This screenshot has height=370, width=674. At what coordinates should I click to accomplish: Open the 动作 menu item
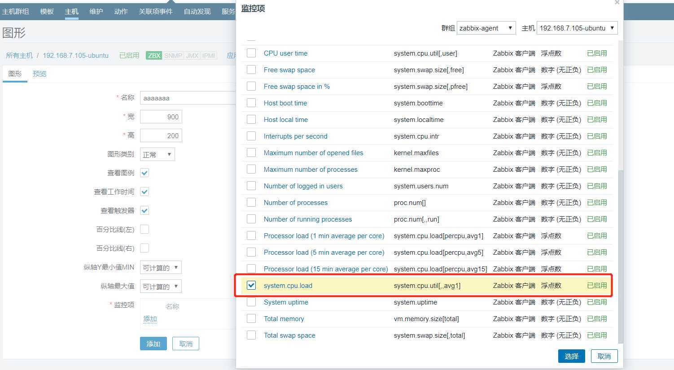(121, 11)
